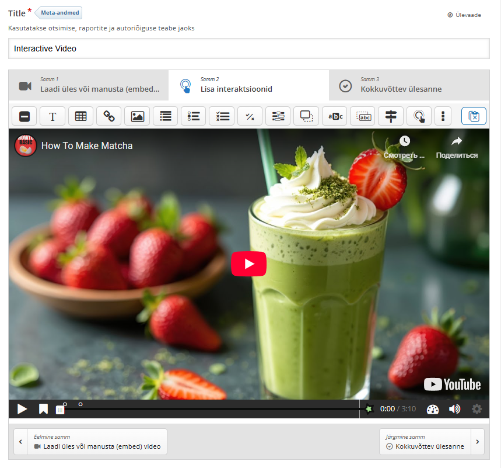Add a Table interaction from the toolbar
501x468 pixels.
[x=80, y=116]
